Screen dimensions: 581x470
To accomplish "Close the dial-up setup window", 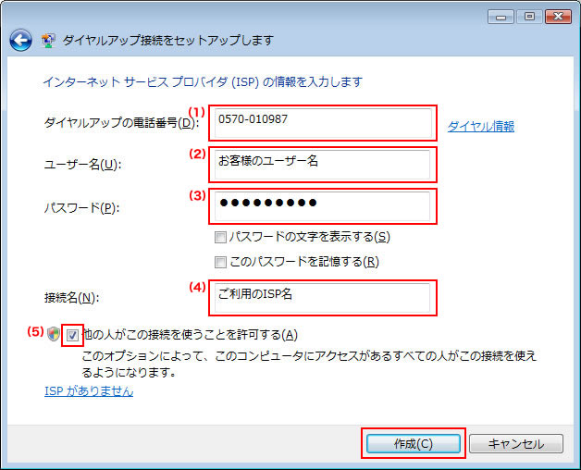I will coord(558,17).
